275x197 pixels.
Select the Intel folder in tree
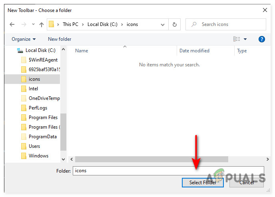click(33, 89)
